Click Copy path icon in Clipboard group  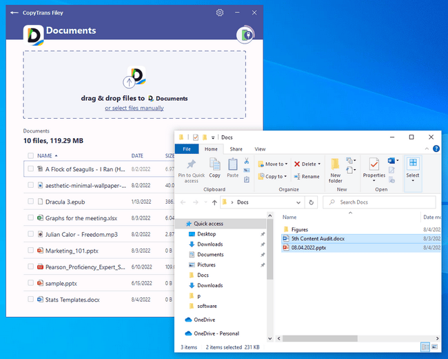[x=247, y=171]
